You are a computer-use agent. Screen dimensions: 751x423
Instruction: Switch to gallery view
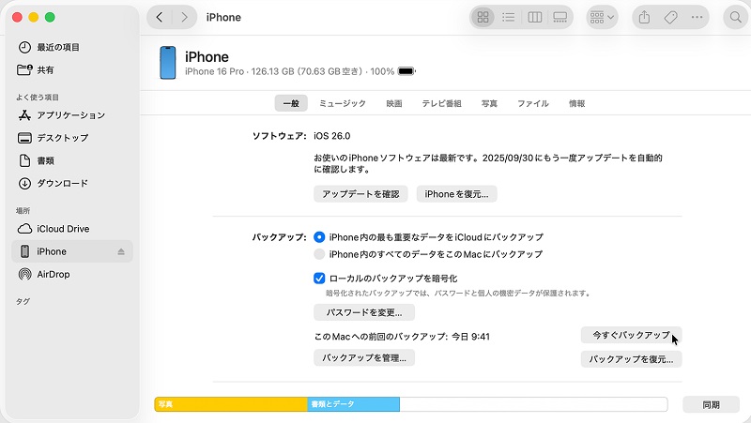click(x=559, y=18)
